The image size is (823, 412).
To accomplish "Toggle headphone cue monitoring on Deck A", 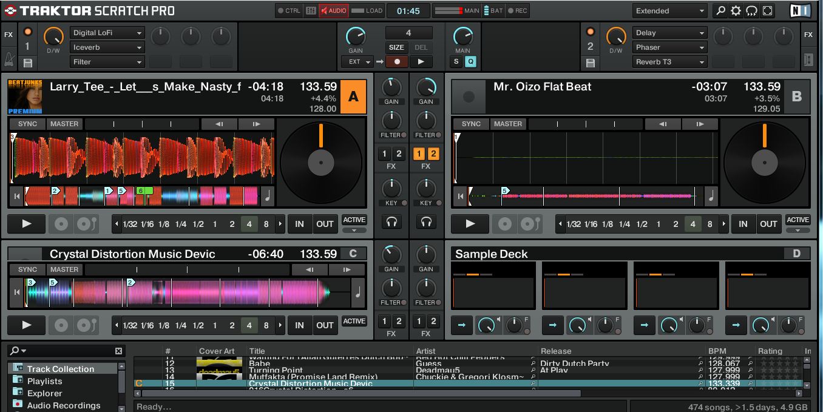I will pyautogui.click(x=391, y=222).
